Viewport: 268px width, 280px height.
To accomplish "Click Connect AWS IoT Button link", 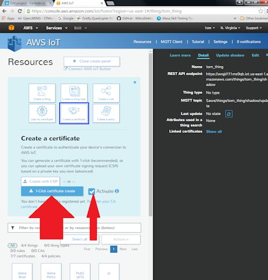I will [x=87, y=69].
